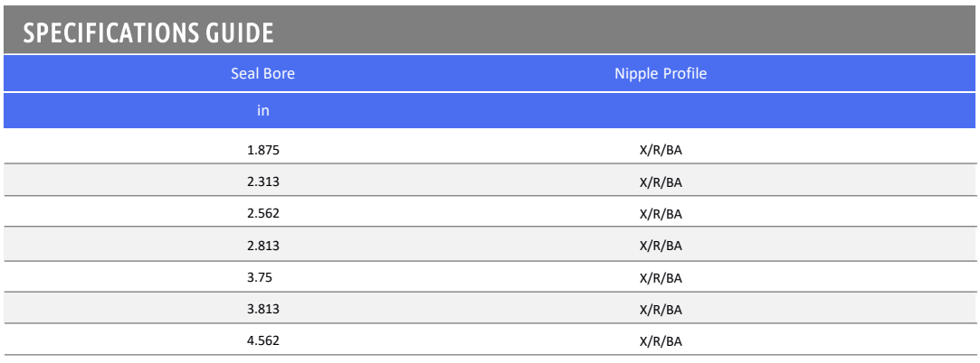This screenshot has width=980, height=363.
Task: Click the blank unit cell under Nipple Profile
Action: pos(661,111)
